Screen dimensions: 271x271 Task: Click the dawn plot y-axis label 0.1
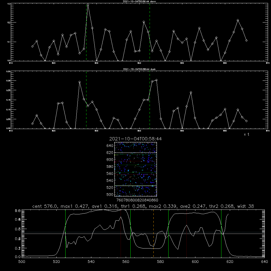pos(9,42)
